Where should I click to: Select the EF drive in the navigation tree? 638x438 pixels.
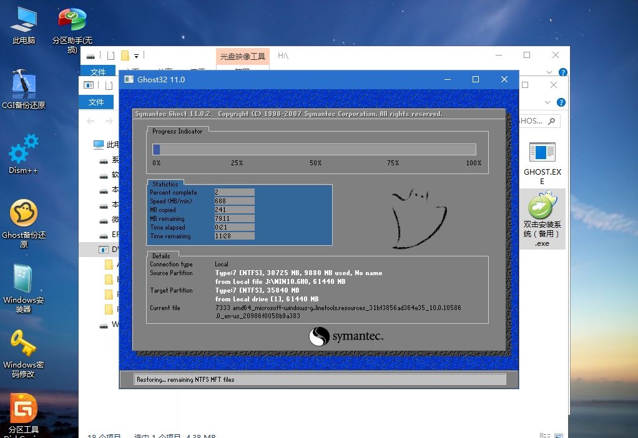tap(109, 235)
